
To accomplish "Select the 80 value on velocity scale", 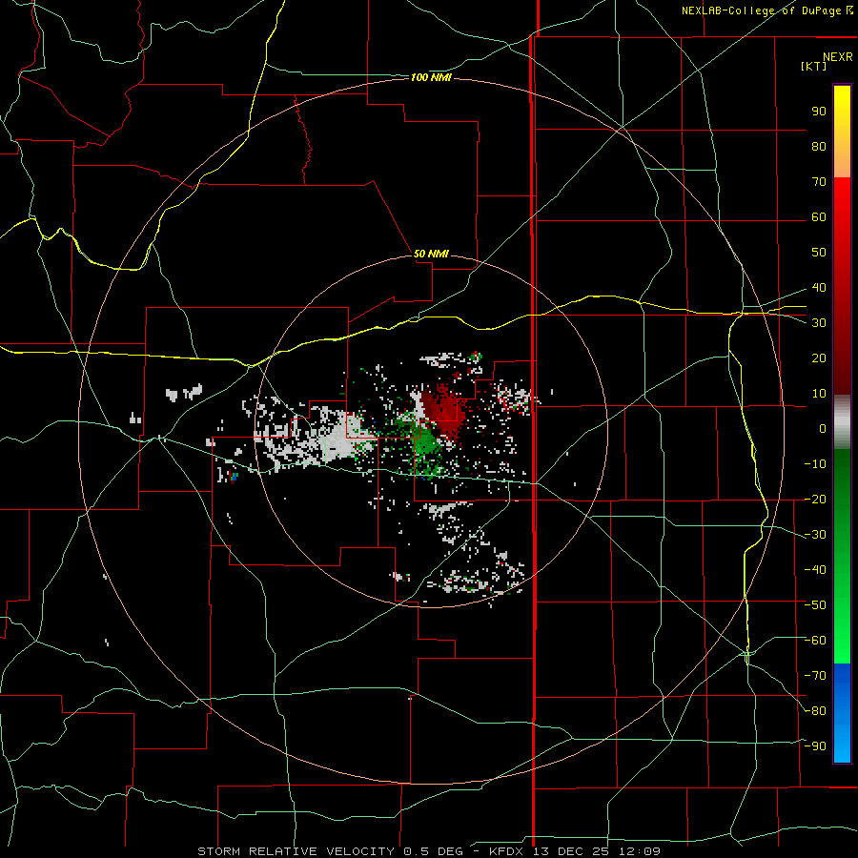I will click(x=819, y=147).
